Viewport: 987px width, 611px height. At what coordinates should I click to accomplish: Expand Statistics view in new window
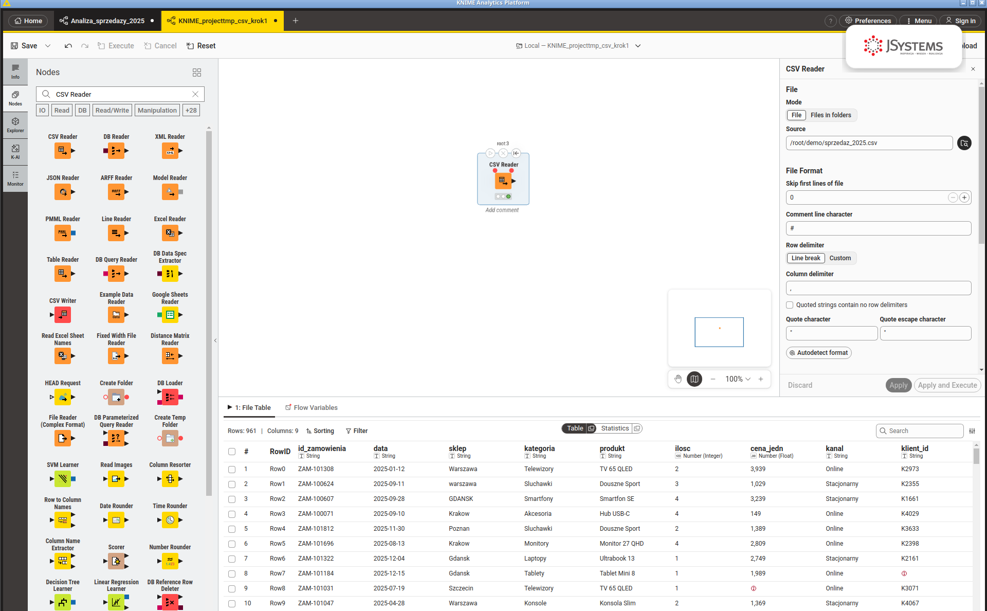tap(637, 428)
